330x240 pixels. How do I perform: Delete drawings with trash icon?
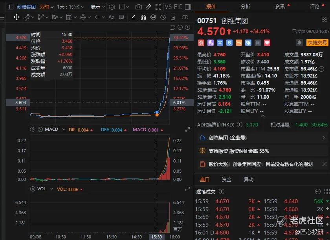173,17
